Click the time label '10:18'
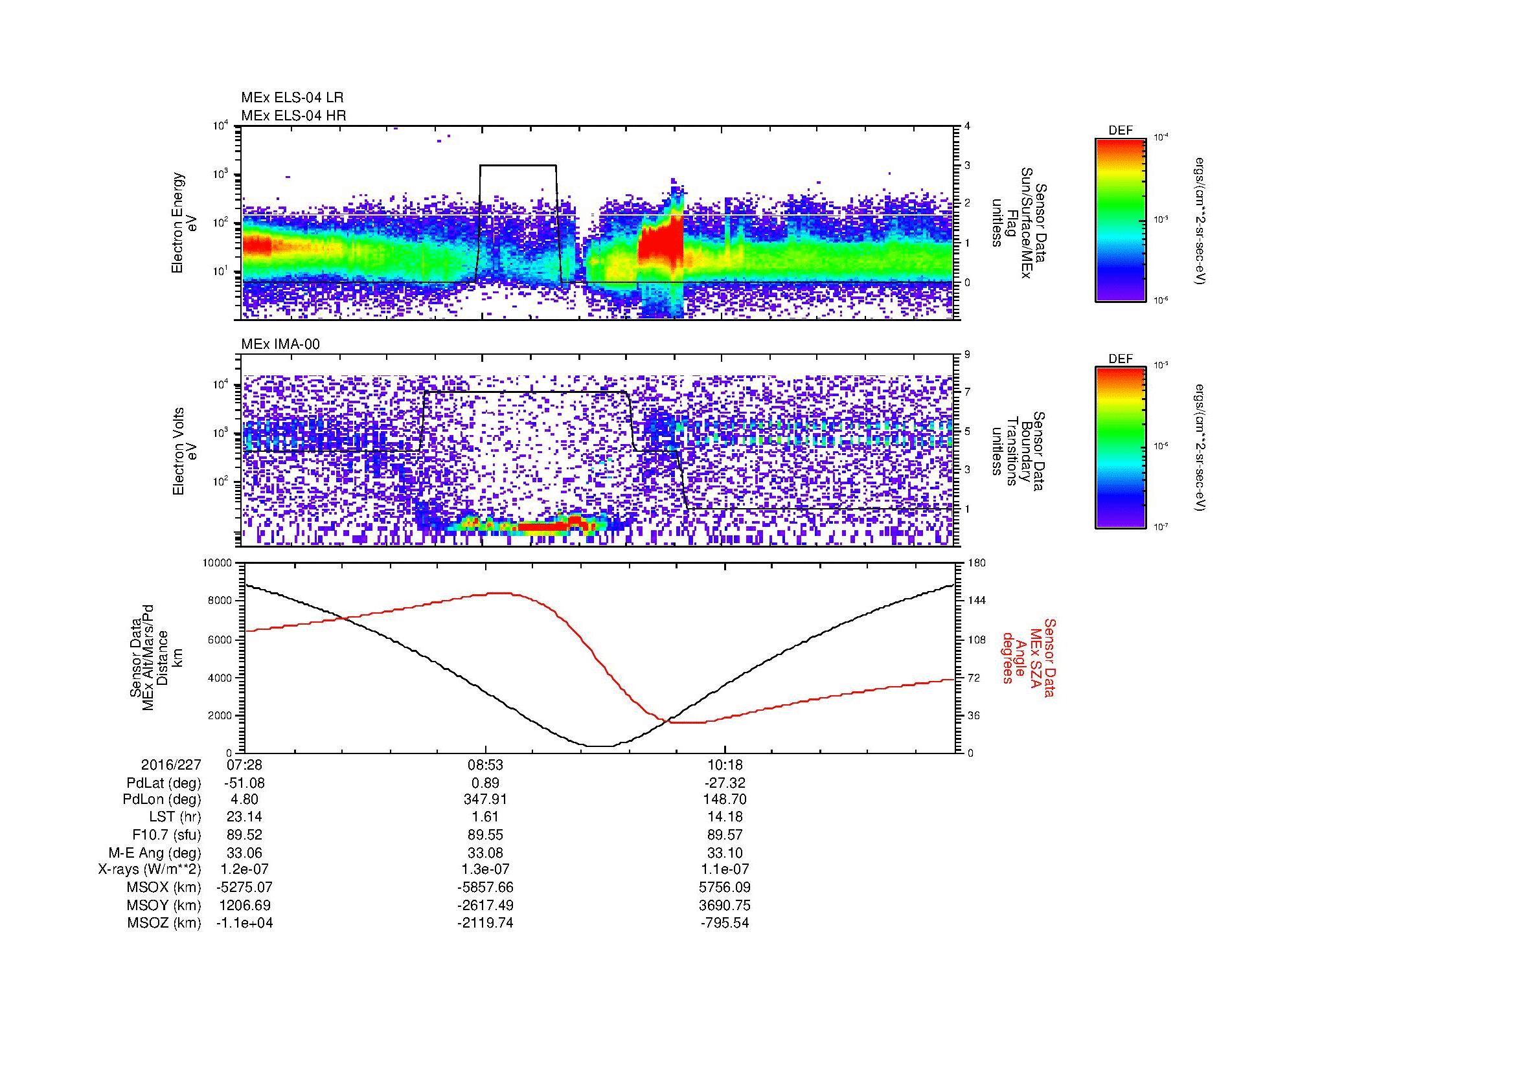Viewport: 1515px width, 1070px height. point(725,764)
